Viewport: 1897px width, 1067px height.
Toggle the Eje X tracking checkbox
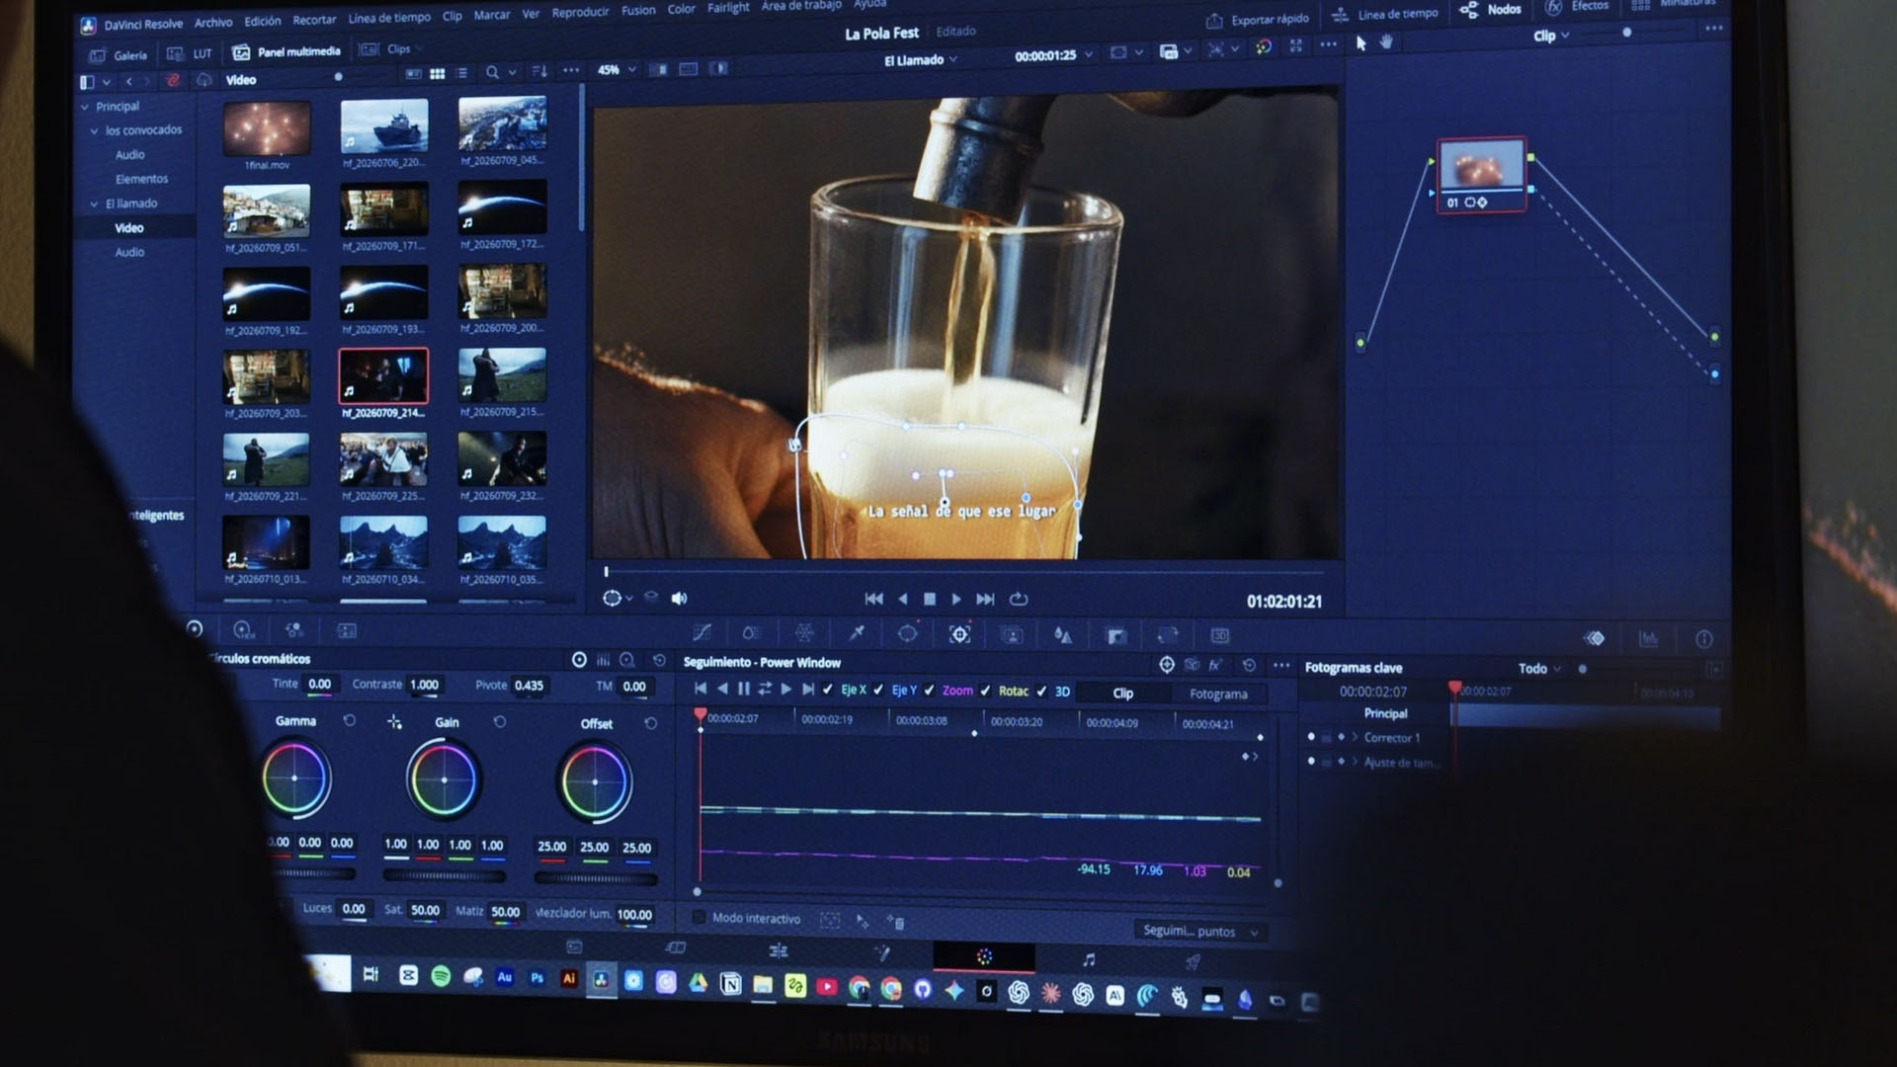click(828, 690)
